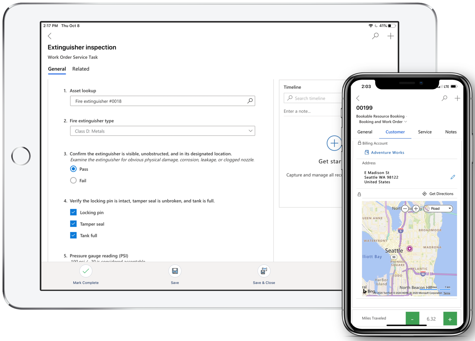Select the Fail radio button
475x341 pixels.
(x=73, y=181)
